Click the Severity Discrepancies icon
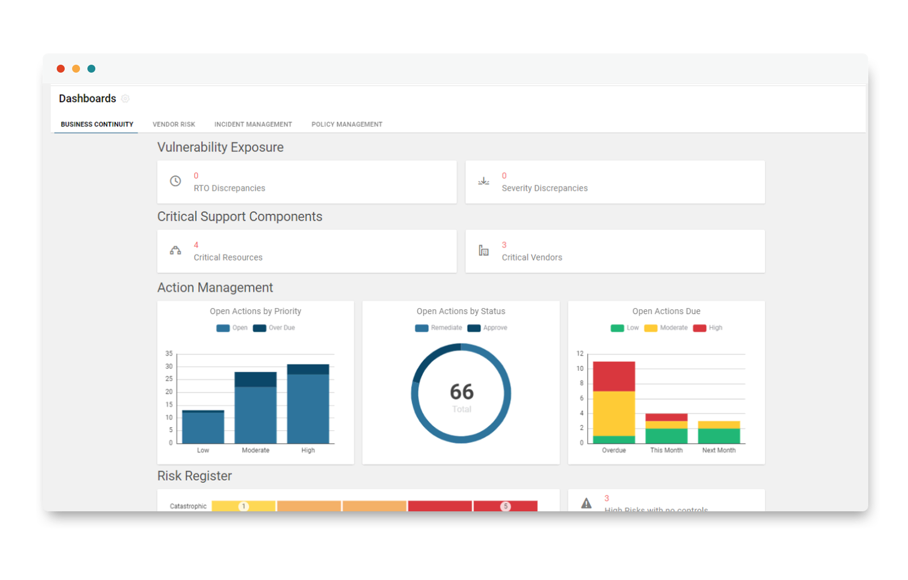Viewport: 908px width, 580px height. 484,181
